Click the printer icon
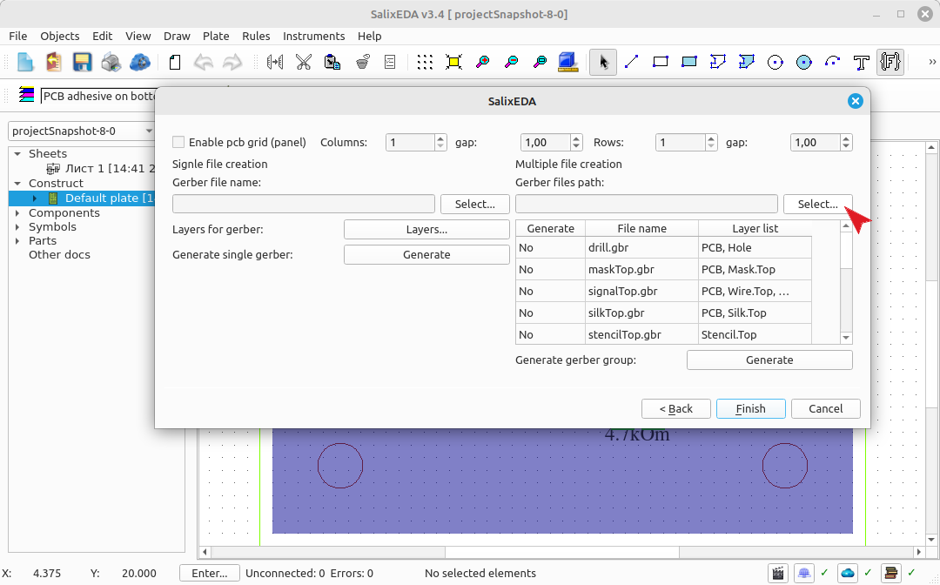Screen dimensions: 940x585 pyautogui.click(x=111, y=63)
